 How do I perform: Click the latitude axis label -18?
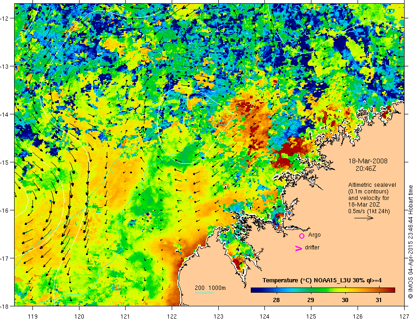[5, 306]
